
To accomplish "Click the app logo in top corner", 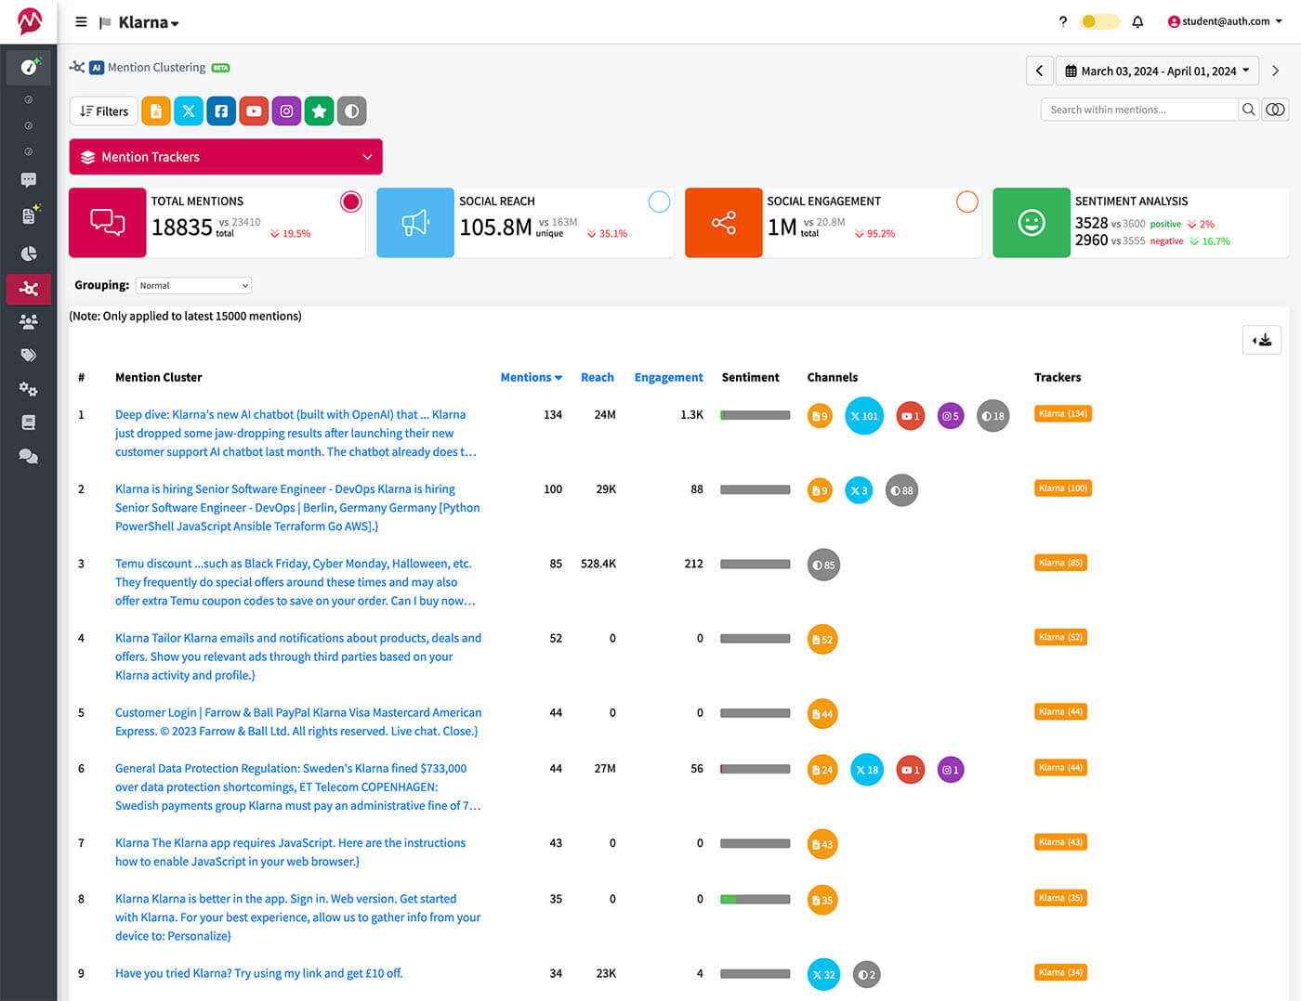I will (x=29, y=21).
